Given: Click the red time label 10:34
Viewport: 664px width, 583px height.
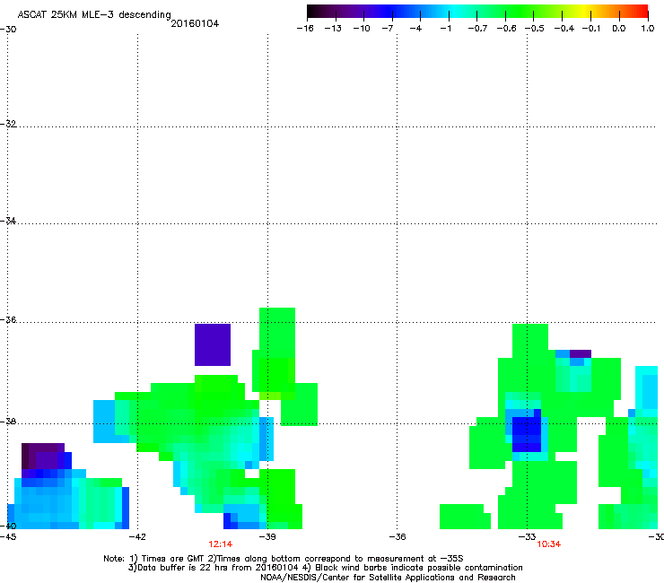Looking at the screenshot, I should tap(549, 544).
